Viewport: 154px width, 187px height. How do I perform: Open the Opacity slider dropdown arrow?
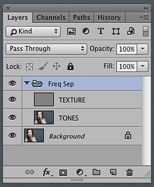143,49
